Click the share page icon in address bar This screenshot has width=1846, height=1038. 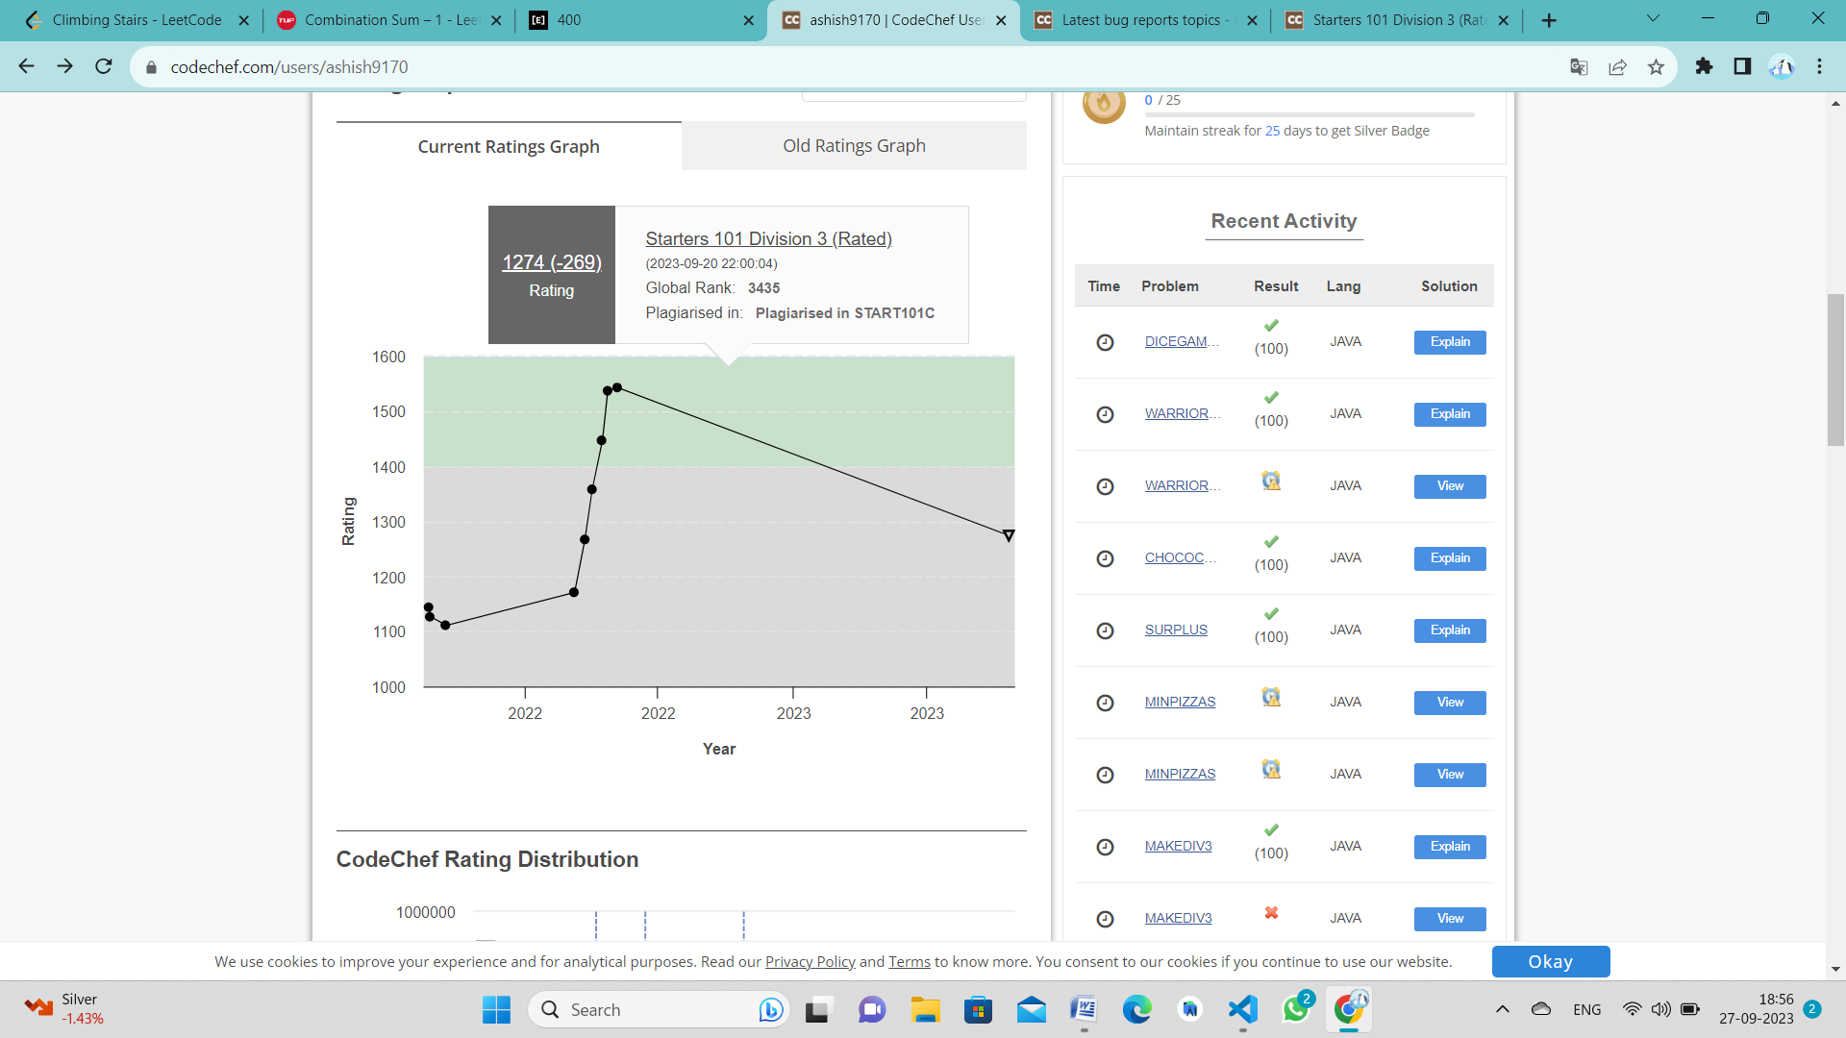(1617, 66)
